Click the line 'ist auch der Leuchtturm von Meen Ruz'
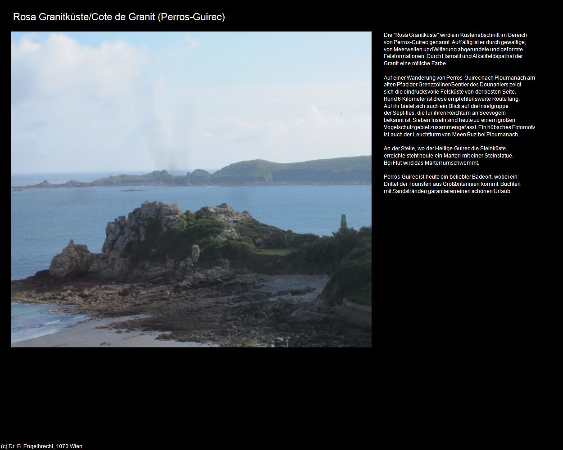The width and height of the screenshot is (563, 450). coord(451,134)
